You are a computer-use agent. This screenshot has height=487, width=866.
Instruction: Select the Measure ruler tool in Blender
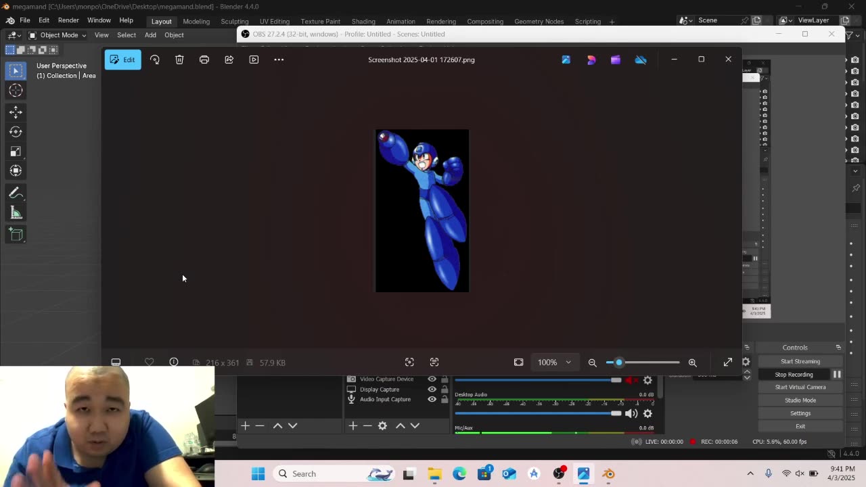(x=16, y=213)
